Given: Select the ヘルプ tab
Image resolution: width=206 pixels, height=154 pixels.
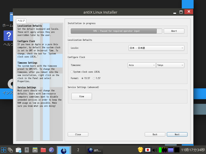Looking at the screenshot, I should [21, 21].
